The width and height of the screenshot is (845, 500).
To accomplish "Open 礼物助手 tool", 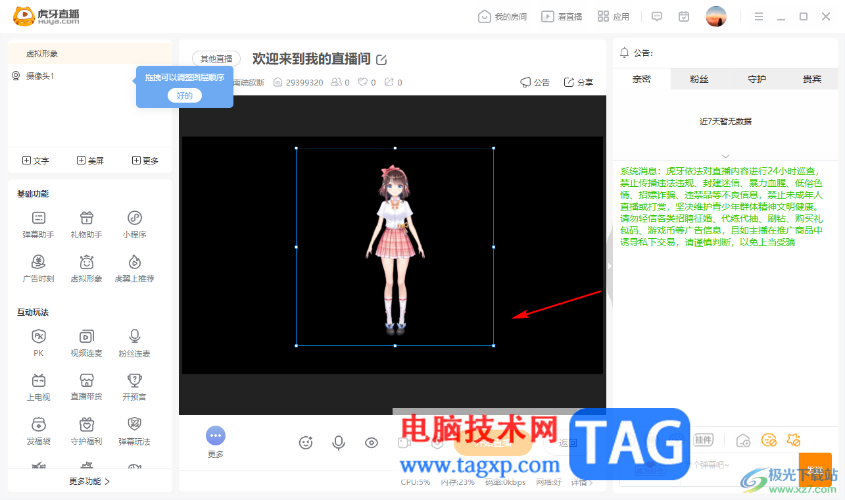I will coord(87,224).
